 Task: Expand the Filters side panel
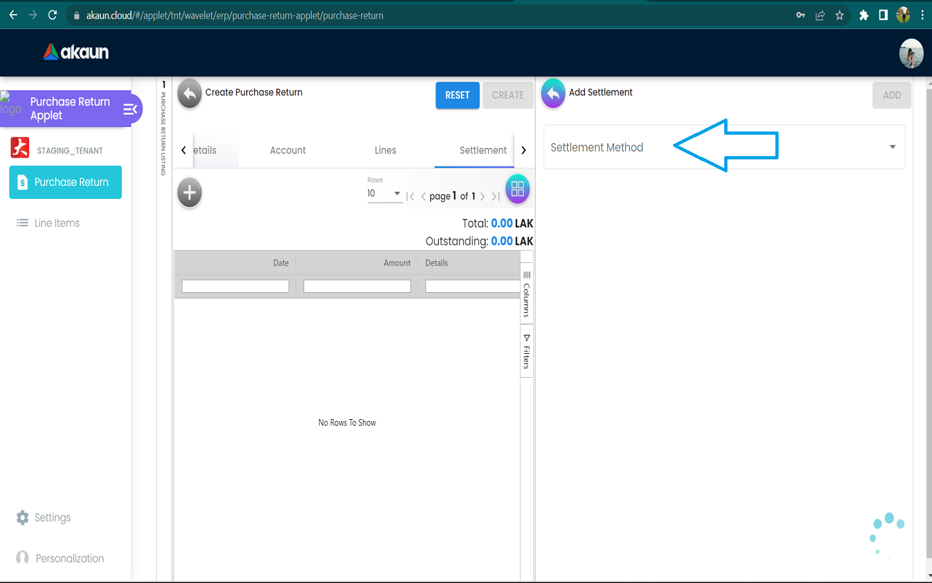[527, 352]
